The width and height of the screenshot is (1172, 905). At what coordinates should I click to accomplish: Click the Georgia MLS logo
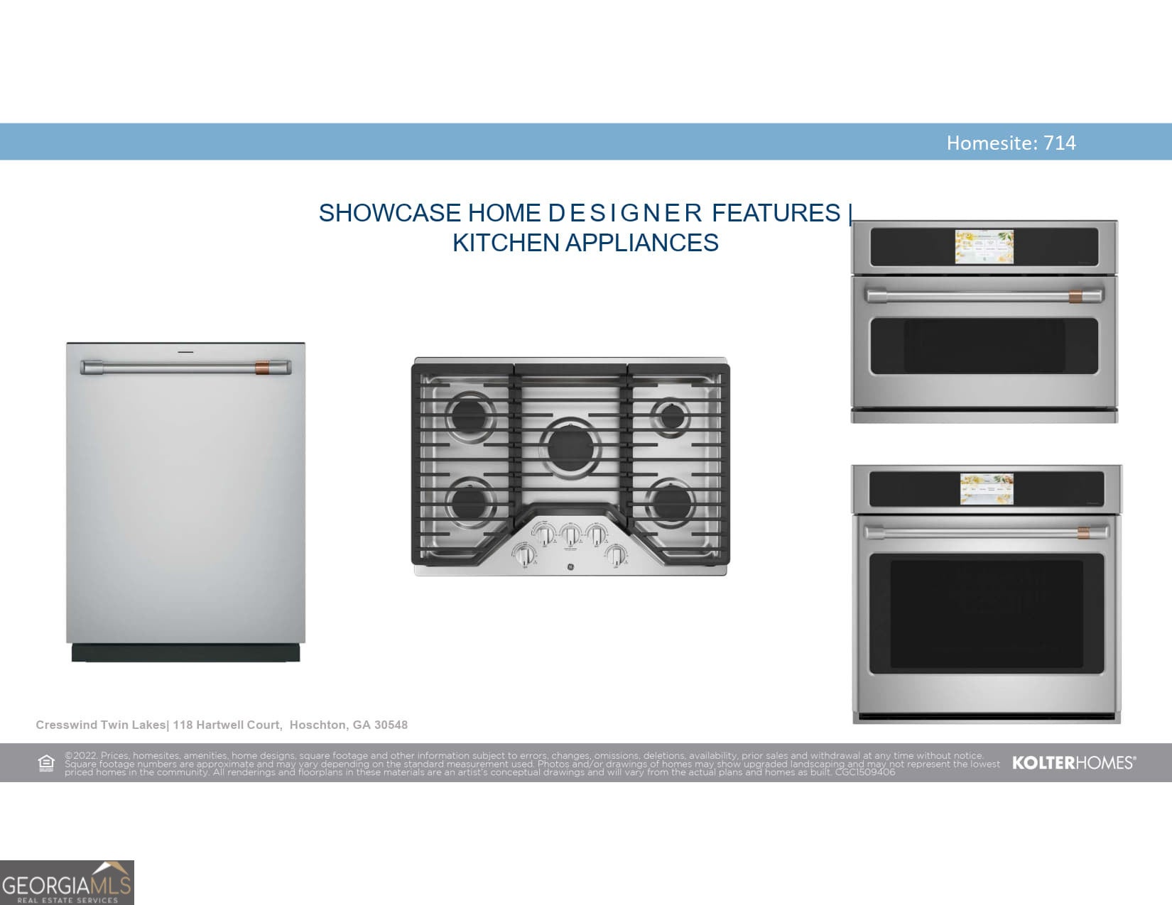click(67, 883)
